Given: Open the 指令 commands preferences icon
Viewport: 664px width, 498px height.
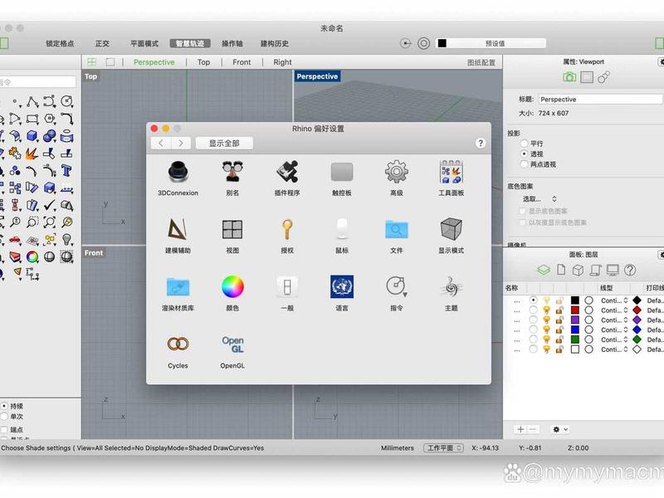Looking at the screenshot, I should (397, 286).
